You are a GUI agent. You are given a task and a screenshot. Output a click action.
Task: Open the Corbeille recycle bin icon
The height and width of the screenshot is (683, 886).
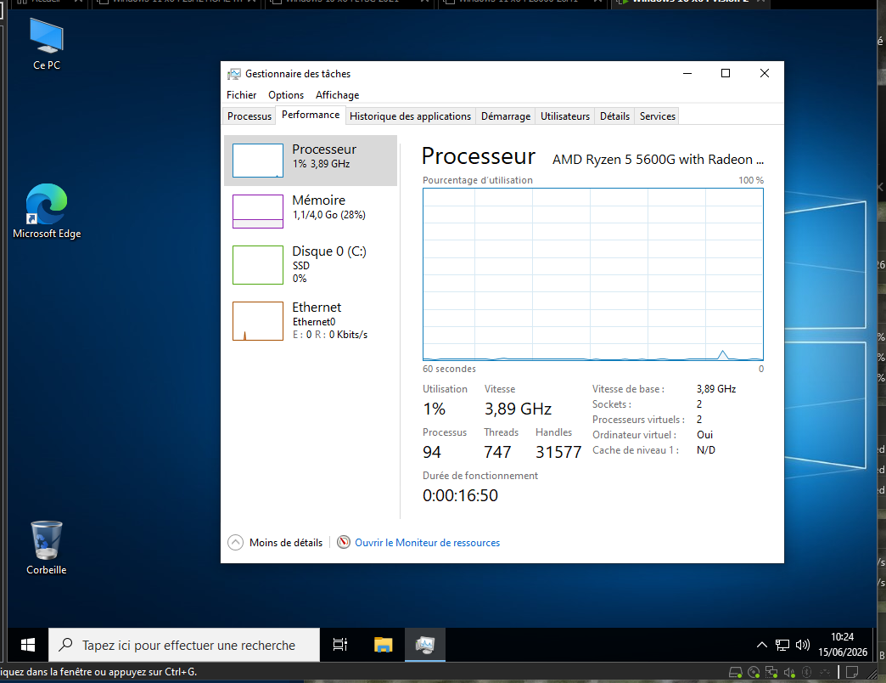[47, 547]
